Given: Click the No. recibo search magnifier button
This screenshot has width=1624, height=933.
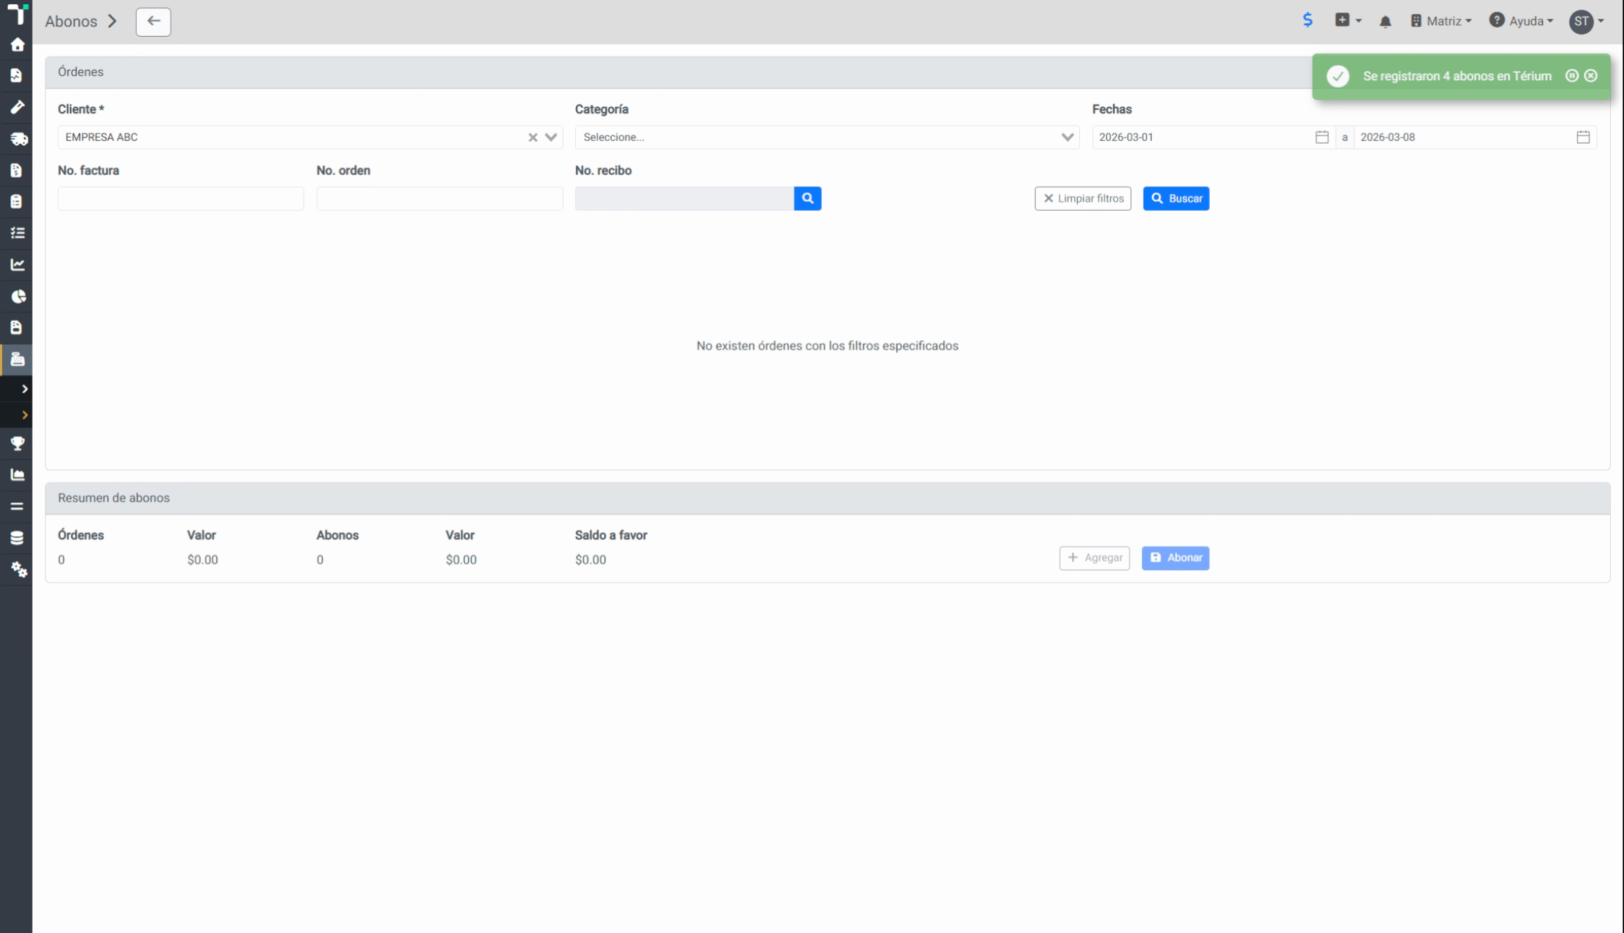Looking at the screenshot, I should click(x=808, y=198).
